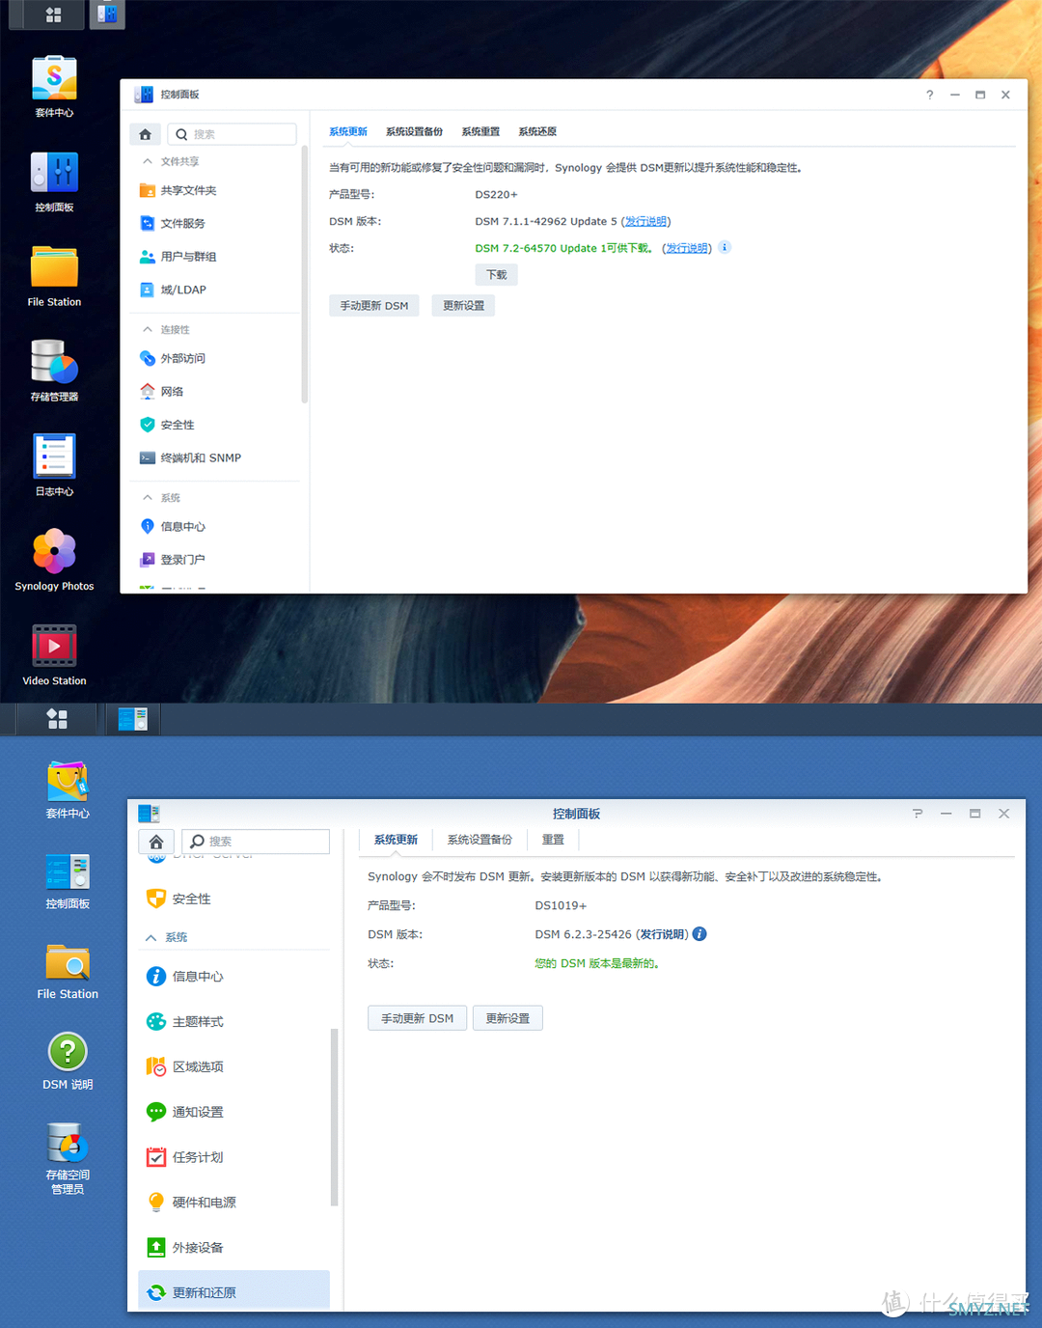The width and height of the screenshot is (1042, 1328).
Task: Switch to 系统设置备份 tab in DSM 6
Action: (x=480, y=840)
